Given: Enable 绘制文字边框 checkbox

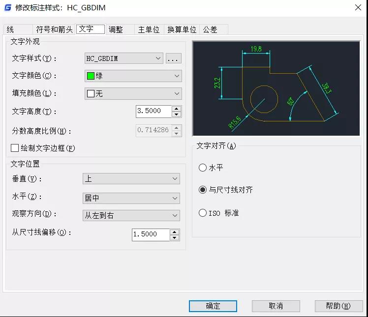Looking at the screenshot, I should click(x=15, y=148).
